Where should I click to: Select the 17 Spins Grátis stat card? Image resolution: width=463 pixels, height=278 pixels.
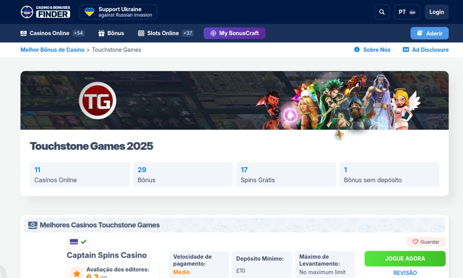(286, 174)
